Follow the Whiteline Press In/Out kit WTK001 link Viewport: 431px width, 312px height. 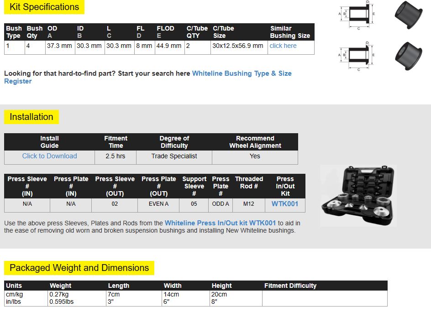pyautogui.click(x=220, y=223)
